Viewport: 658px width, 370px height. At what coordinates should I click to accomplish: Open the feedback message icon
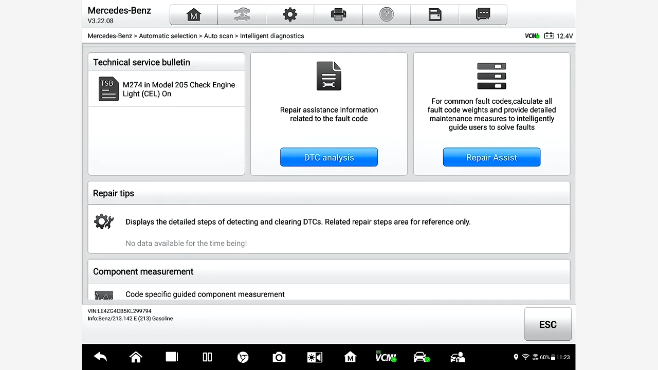tap(483, 15)
